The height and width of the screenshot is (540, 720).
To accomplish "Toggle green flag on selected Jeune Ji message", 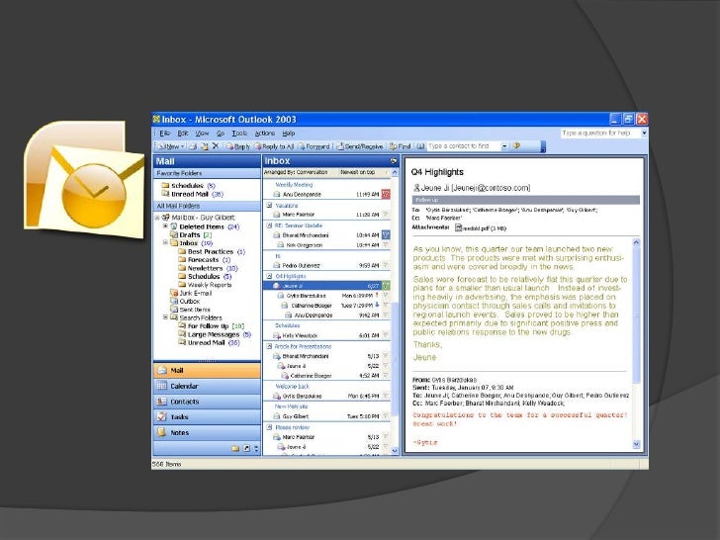I will click(x=386, y=286).
